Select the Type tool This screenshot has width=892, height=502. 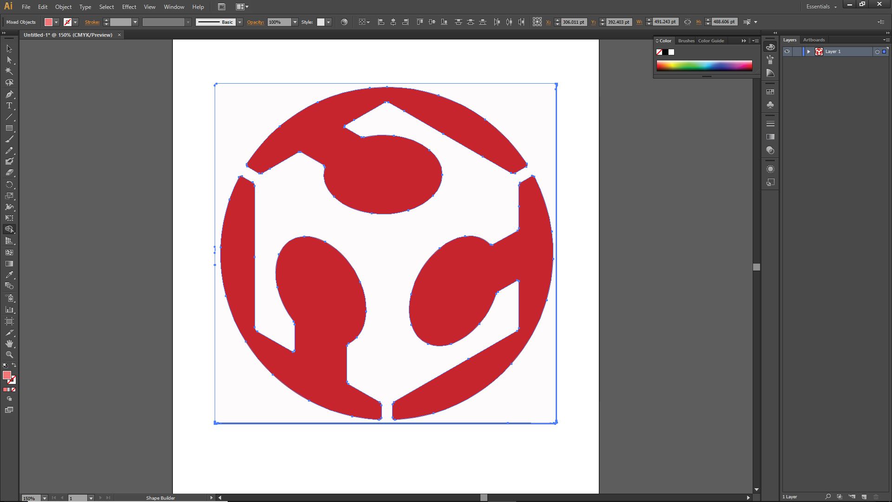pyautogui.click(x=9, y=106)
